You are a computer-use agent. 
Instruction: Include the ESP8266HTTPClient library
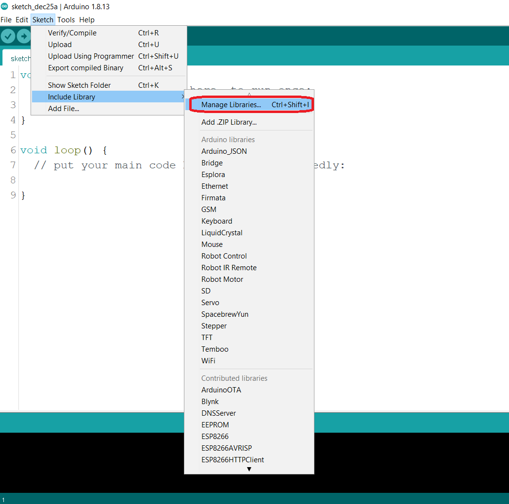pyautogui.click(x=249, y=460)
